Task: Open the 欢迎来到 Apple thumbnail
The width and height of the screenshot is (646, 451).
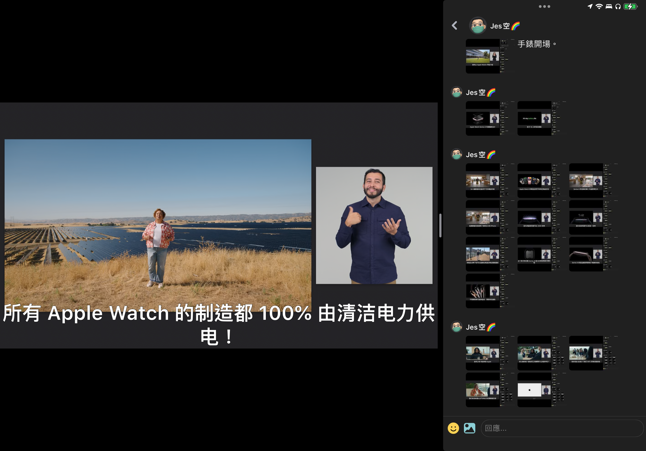Action: 490,353
